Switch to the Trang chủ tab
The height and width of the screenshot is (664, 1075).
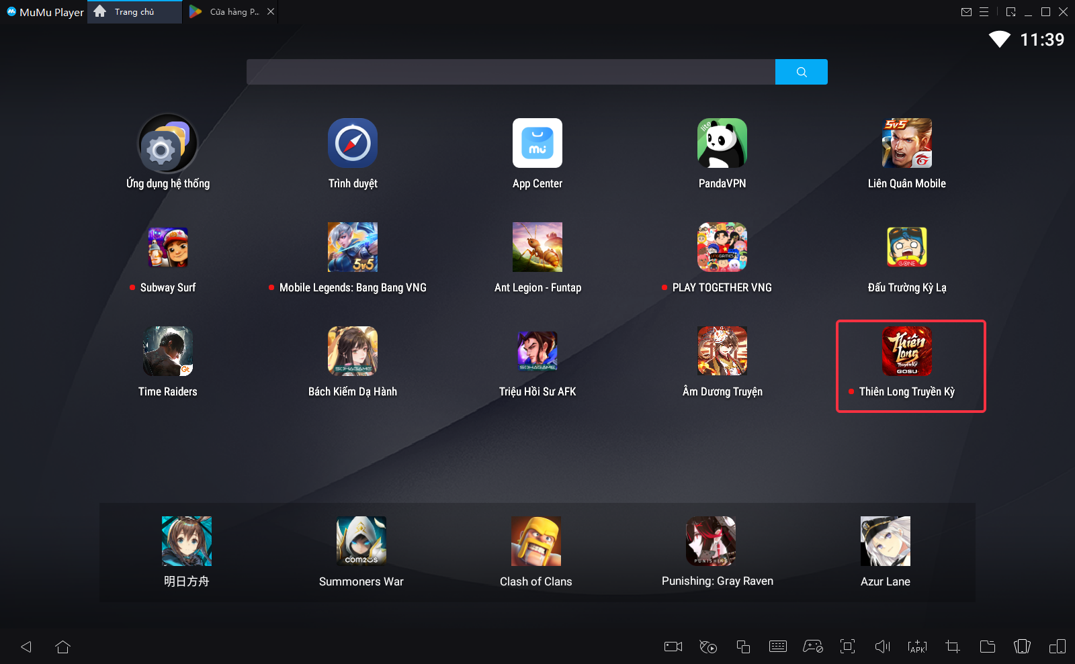tap(134, 12)
